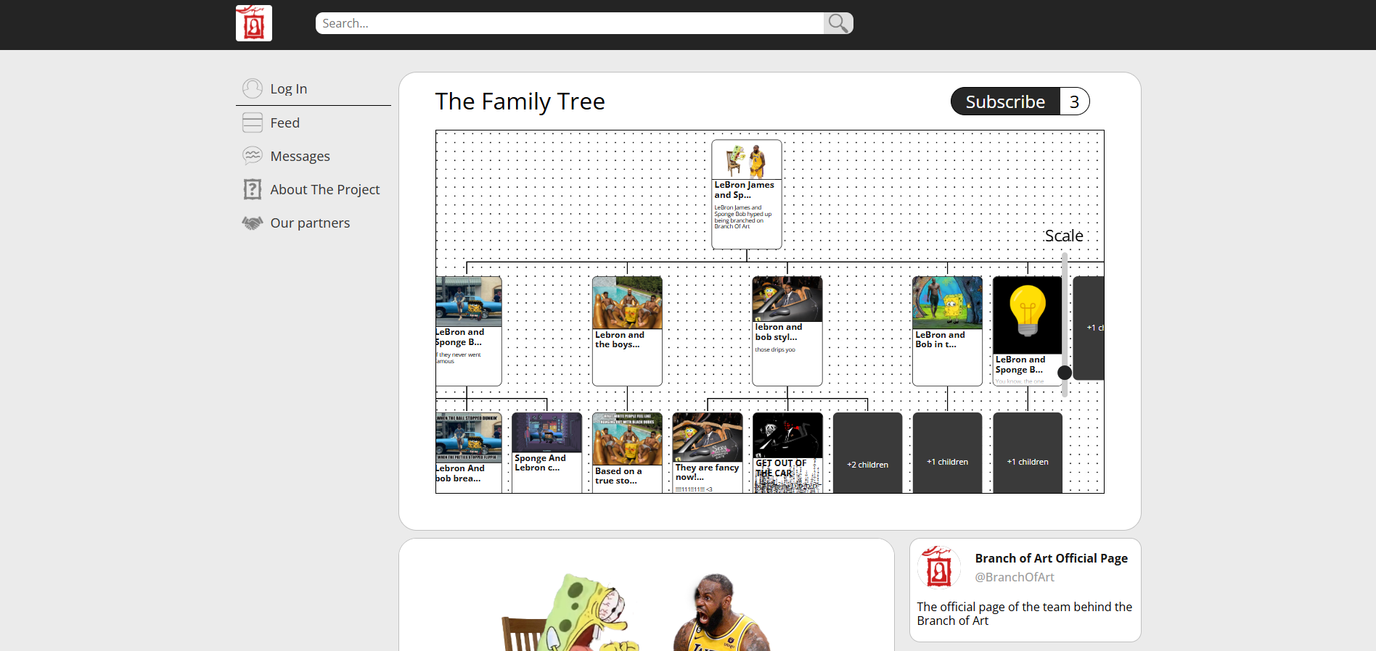Image resolution: width=1376 pixels, height=651 pixels.
Task: Open the blue car LeBron and Sponge B... card
Action: click(469, 331)
